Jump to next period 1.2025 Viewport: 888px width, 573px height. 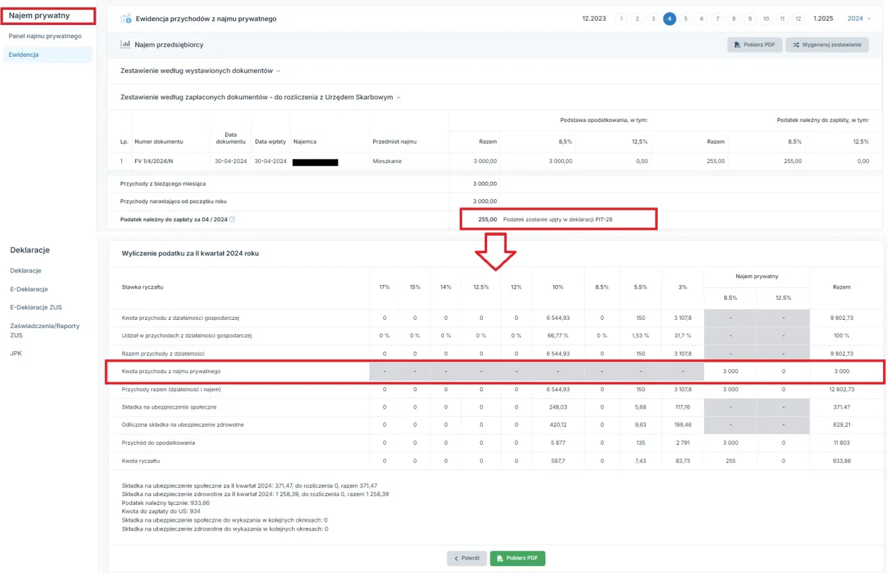[824, 19]
